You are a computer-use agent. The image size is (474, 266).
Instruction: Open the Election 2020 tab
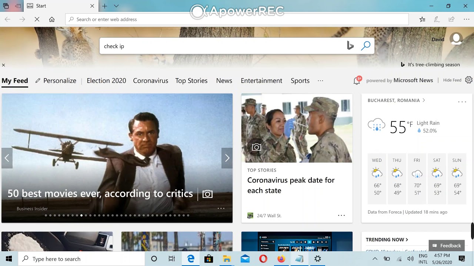106,81
